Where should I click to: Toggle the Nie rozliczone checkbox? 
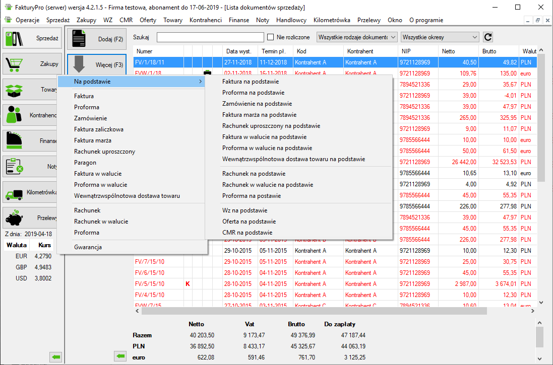[271, 37]
